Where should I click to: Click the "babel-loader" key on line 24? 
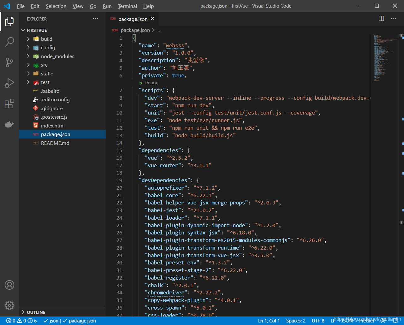[x=166, y=218]
